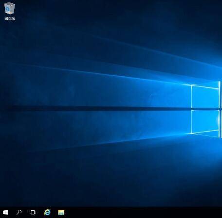Open the Windows Start menu
The height and width of the screenshot is (218, 222).
pos(5,212)
